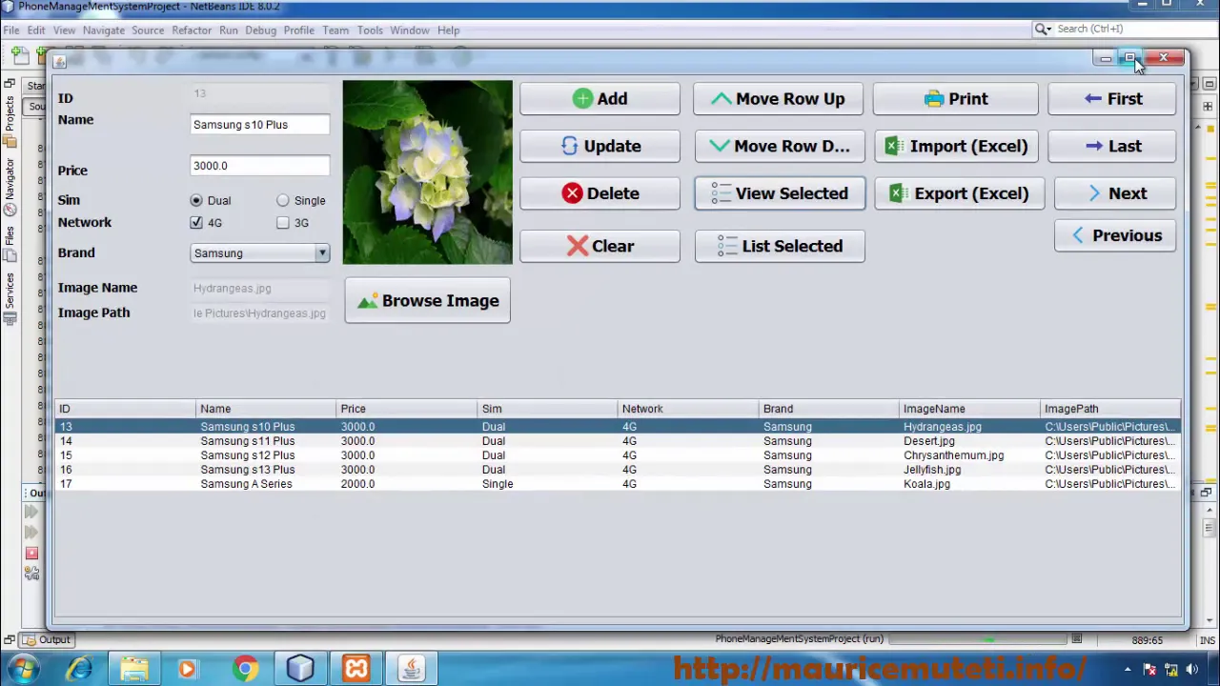This screenshot has height=686, width=1220.
Task: Open the Refactor menu in NetBeans
Action: pos(192,30)
